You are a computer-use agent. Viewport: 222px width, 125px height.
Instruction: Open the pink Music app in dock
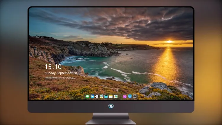tap(125, 97)
